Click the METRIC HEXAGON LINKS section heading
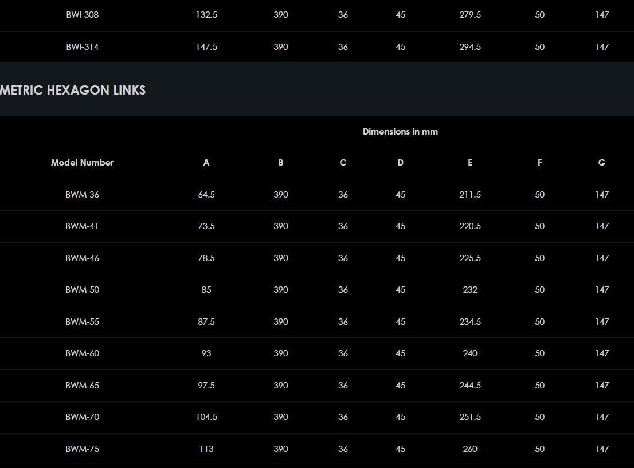This screenshot has width=634, height=468. point(73,90)
